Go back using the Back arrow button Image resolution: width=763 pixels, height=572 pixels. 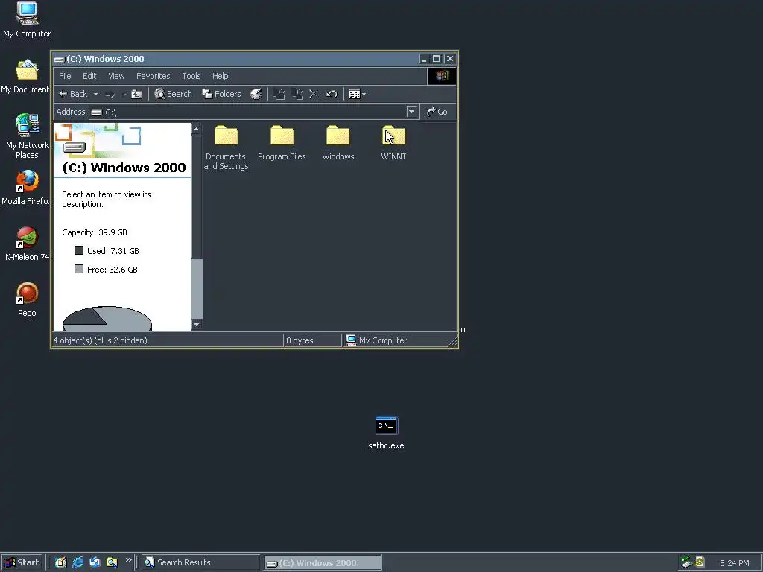(73, 94)
